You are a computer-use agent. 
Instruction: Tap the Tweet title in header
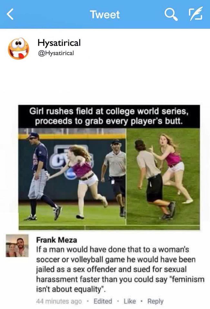click(x=105, y=14)
